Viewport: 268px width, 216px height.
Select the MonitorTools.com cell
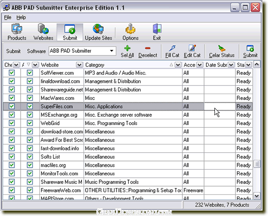point(62,173)
